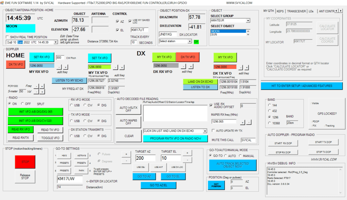Click AUTO TRACK SELECTED OBJECT NOW

[x=233, y=165]
